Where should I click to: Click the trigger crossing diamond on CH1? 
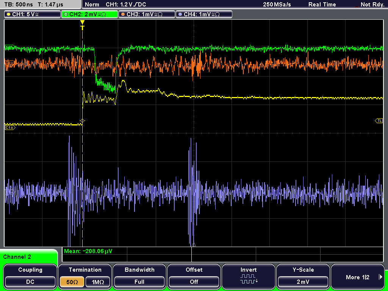click(x=82, y=121)
